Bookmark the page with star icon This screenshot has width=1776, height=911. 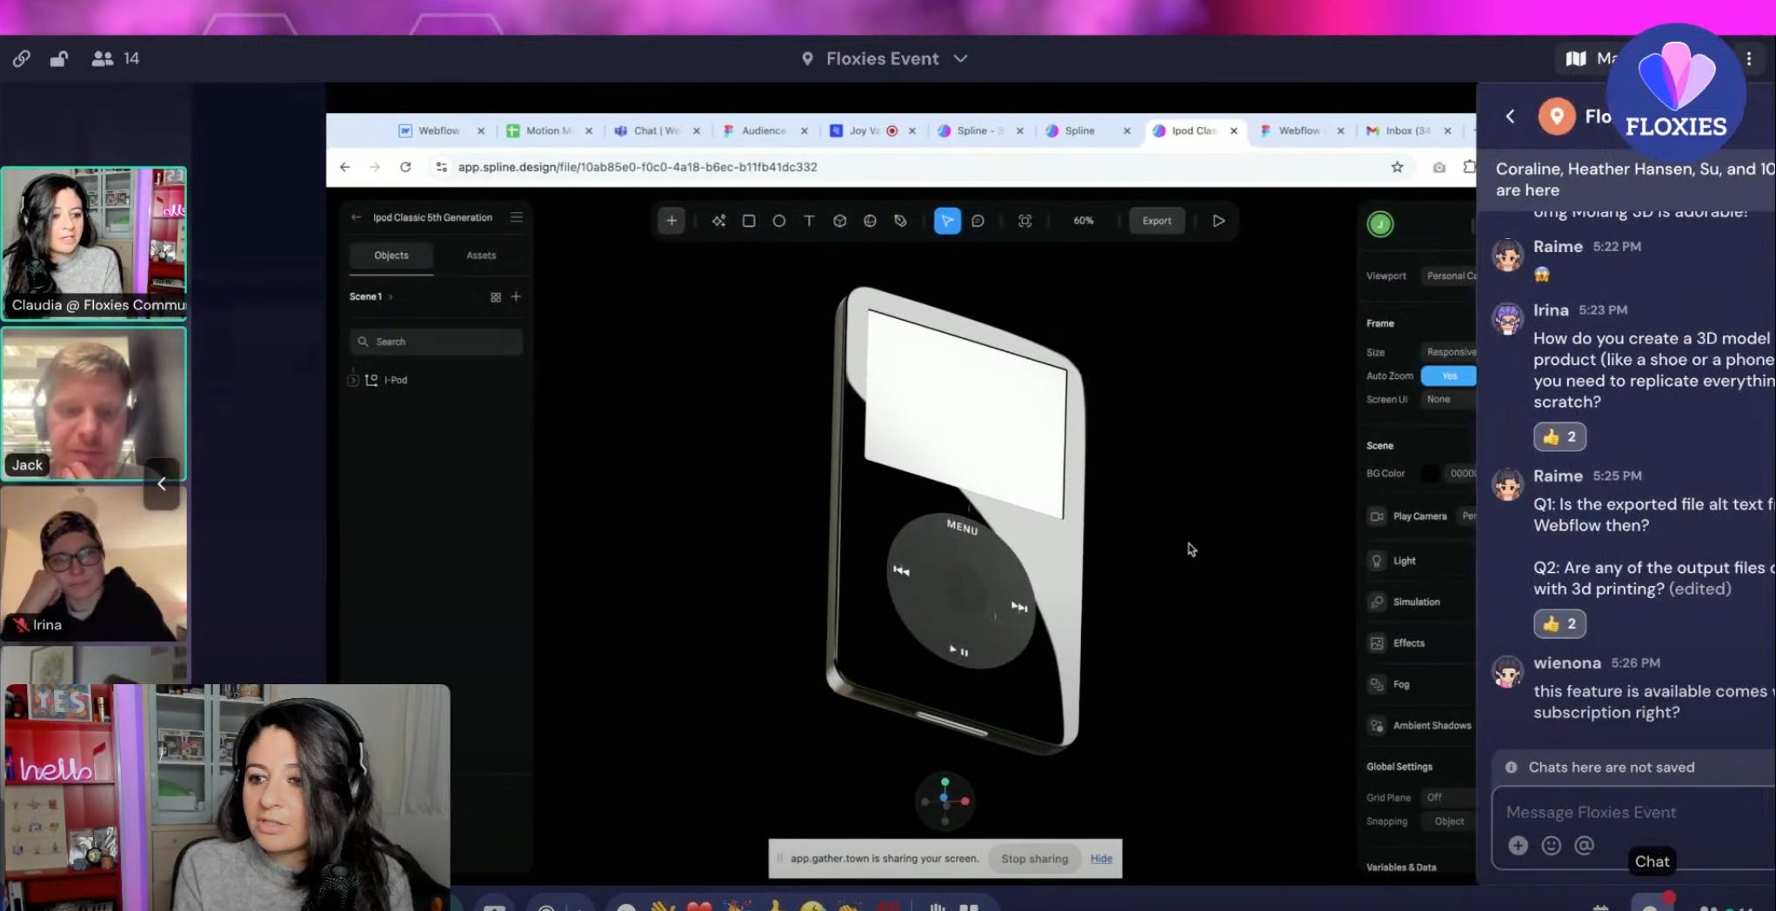pyautogui.click(x=1397, y=167)
